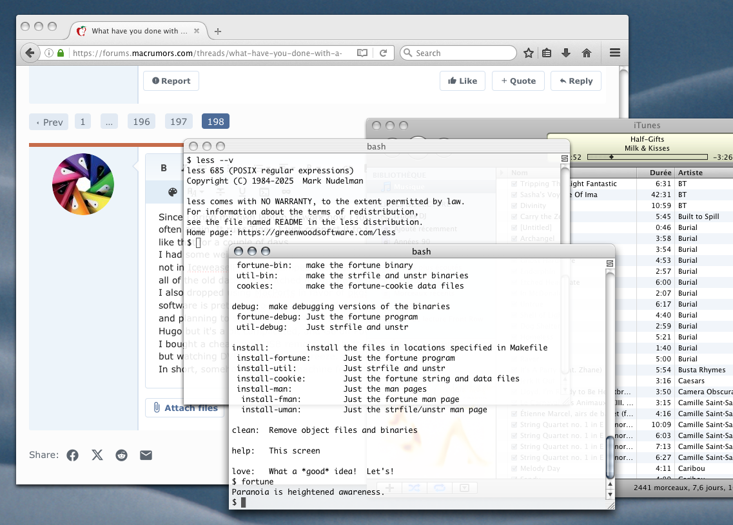The height and width of the screenshot is (525, 733).
Task: Toggle Reader View icon in address bar
Action: [x=362, y=53]
